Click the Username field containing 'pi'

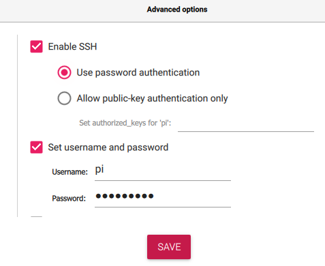point(163,172)
